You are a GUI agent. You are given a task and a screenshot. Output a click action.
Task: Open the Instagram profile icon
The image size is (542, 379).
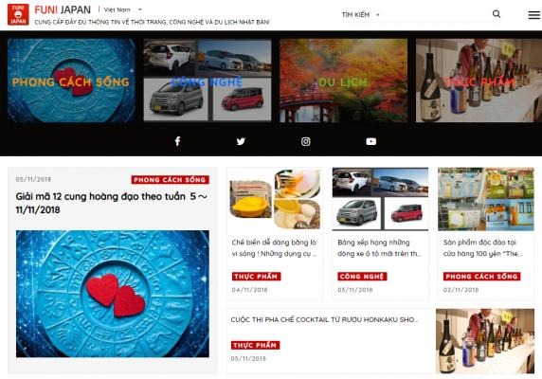(x=305, y=141)
